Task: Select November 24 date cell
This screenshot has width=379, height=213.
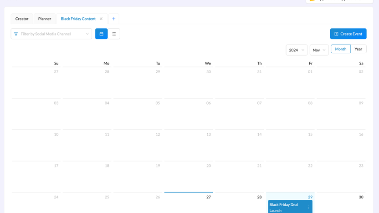Action: click(36, 203)
